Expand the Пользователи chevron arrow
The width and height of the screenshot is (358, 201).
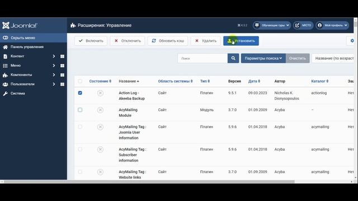pos(54,84)
